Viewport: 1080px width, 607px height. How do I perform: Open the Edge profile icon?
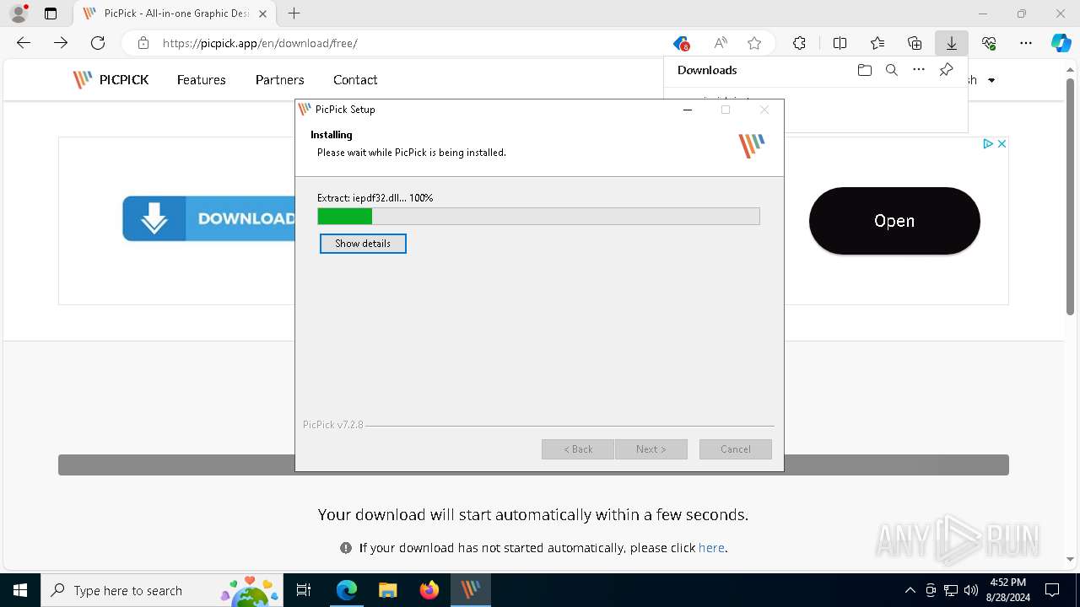click(x=18, y=13)
